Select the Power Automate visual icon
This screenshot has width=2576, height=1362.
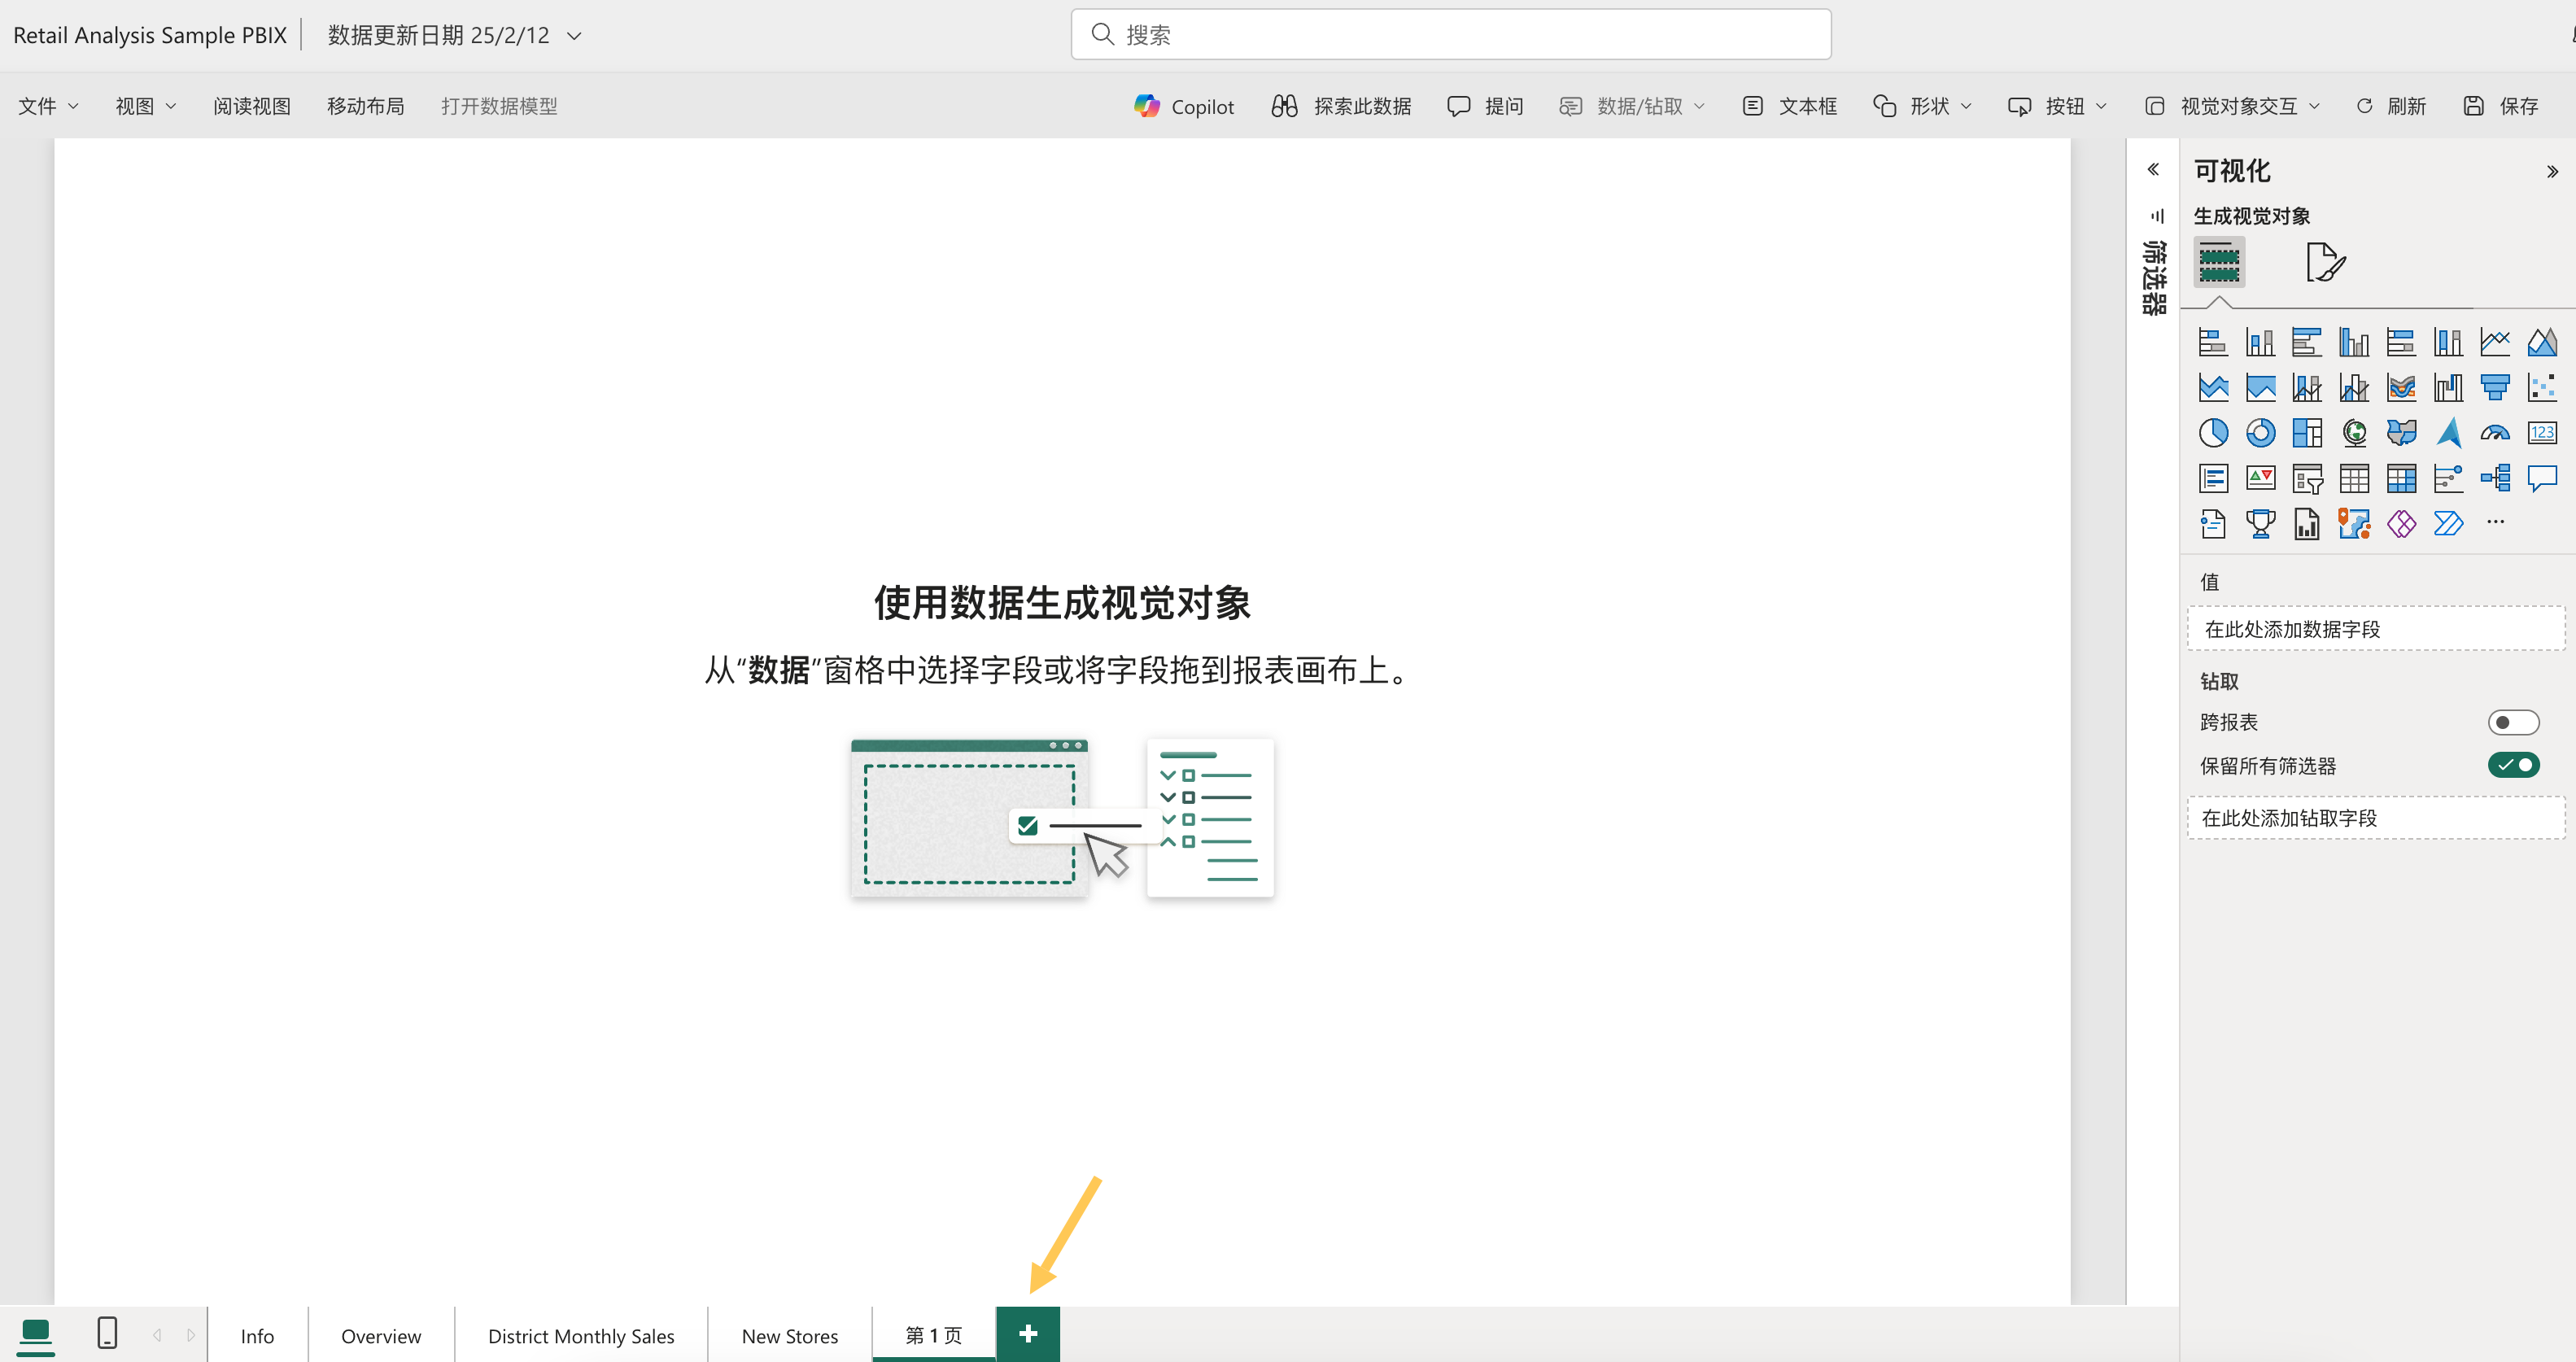pyautogui.click(x=2449, y=523)
